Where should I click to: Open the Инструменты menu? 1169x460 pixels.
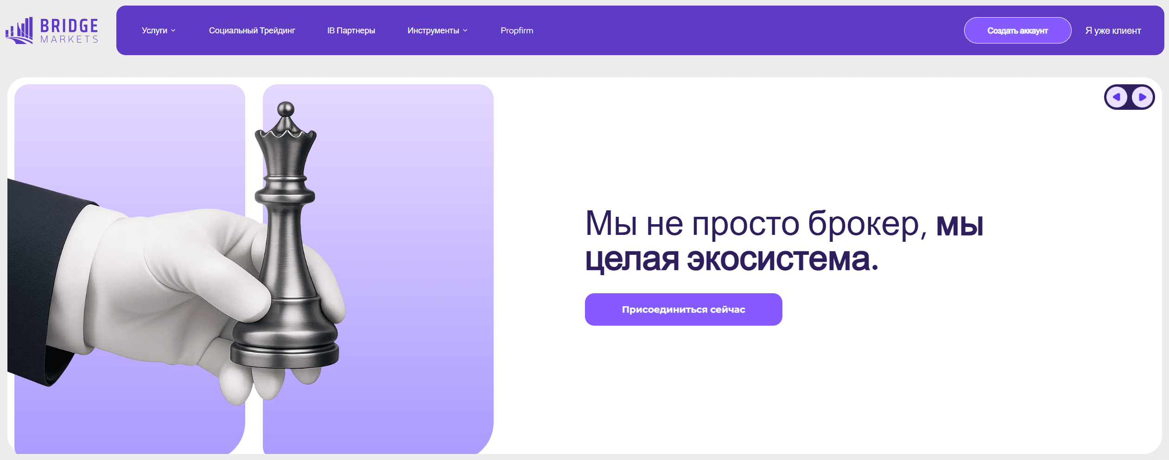(x=433, y=31)
